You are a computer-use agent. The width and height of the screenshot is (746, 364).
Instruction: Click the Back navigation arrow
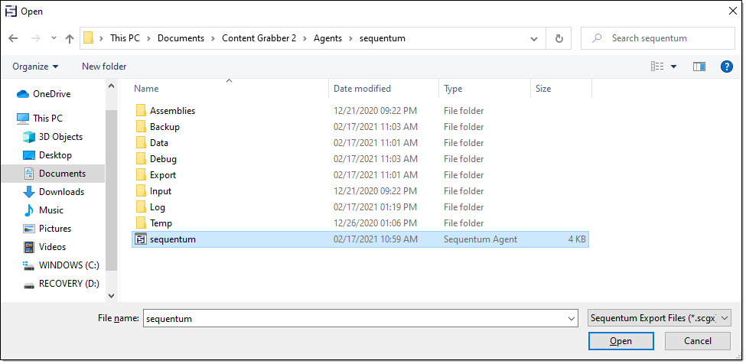[x=13, y=38]
